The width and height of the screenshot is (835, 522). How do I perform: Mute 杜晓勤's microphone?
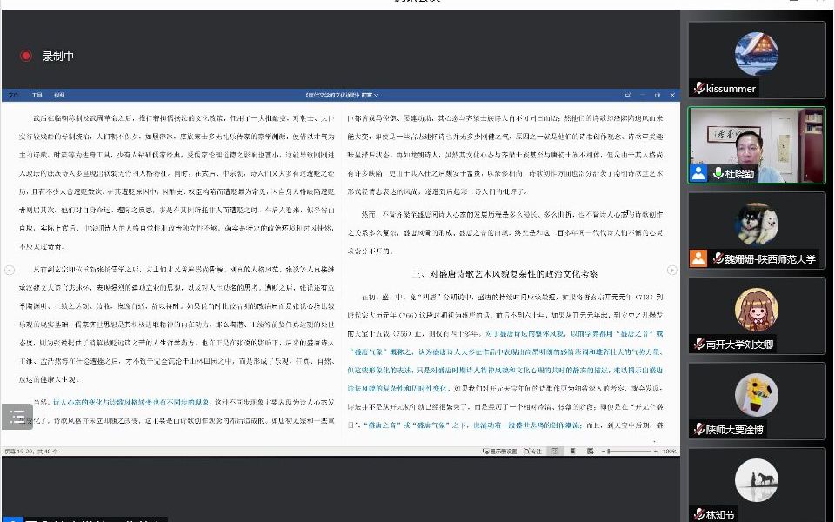click(x=718, y=172)
